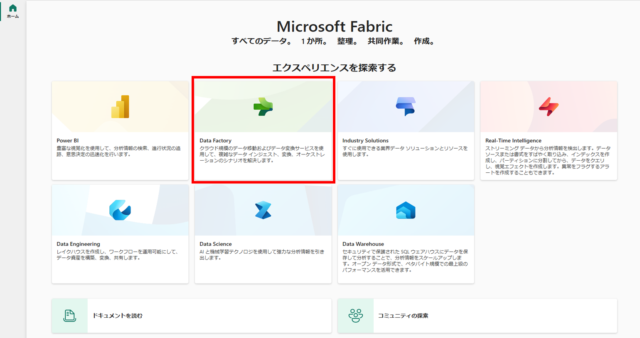
Task: Open the Data Science icon
Action: [263, 210]
